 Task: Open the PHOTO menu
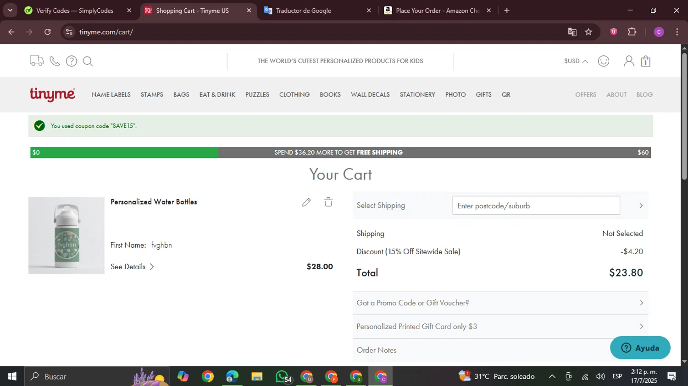pyautogui.click(x=455, y=94)
